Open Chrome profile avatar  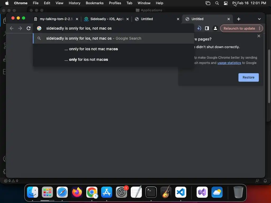coord(215,28)
